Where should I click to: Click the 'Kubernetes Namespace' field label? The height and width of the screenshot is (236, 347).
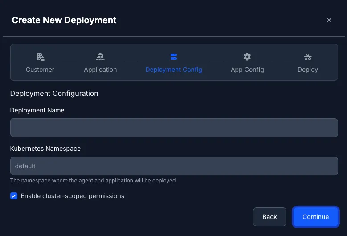point(45,149)
